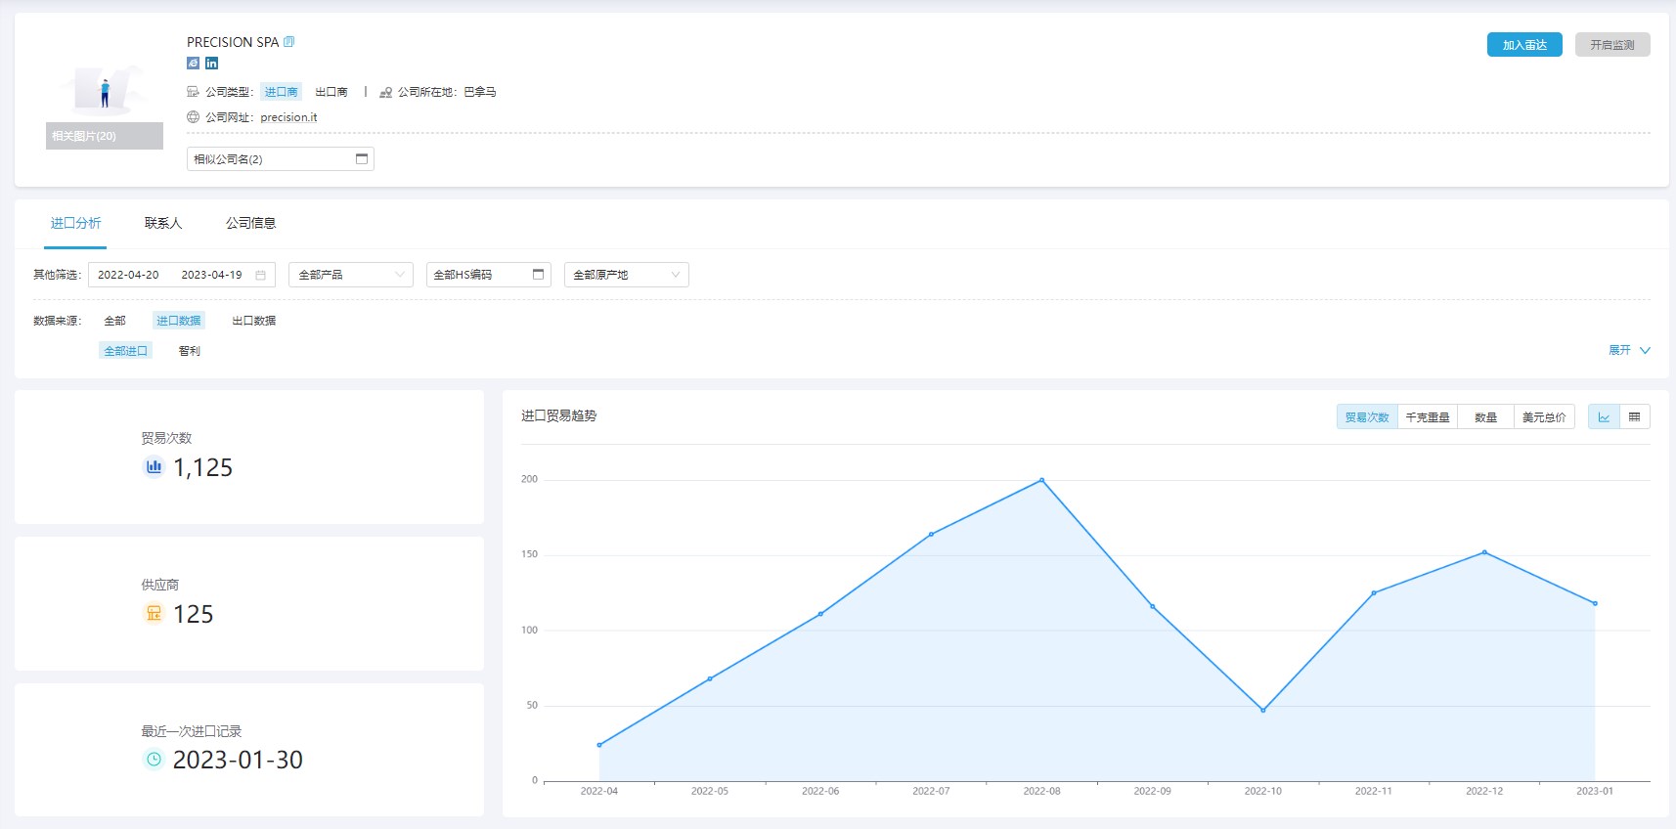Click the supplier shop icon near 125
This screenshot has height=829, width=1676.
tap(154, 614)
